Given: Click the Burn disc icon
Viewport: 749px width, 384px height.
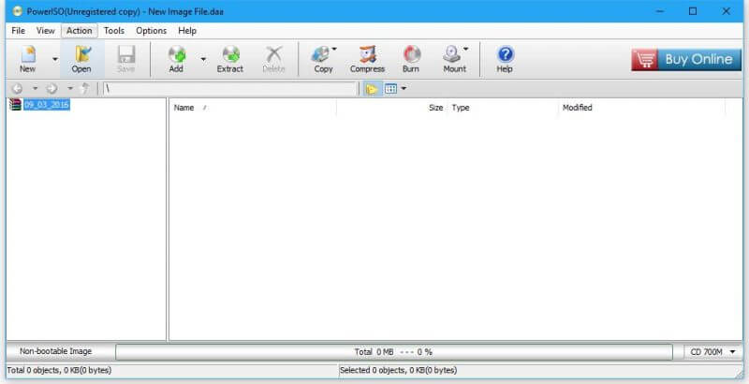Looking at the screenshot, I should [x=411, y=59].
